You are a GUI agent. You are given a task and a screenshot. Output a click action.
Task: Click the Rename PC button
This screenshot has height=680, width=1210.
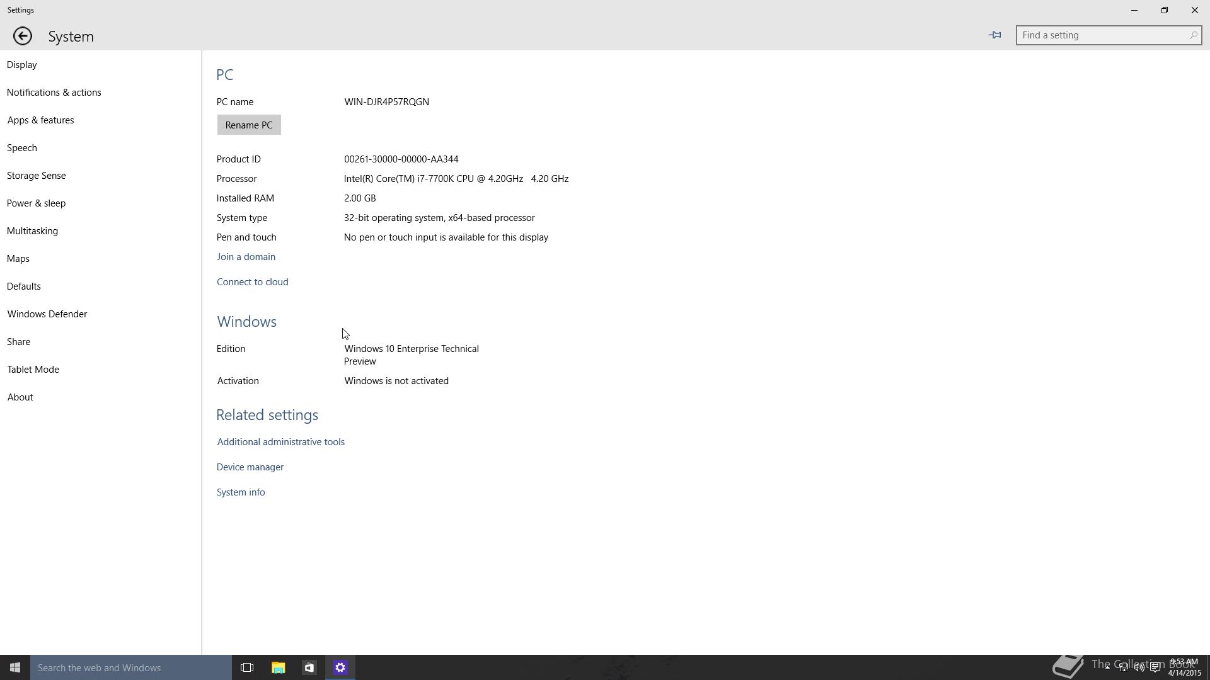(x=249, y=125)
